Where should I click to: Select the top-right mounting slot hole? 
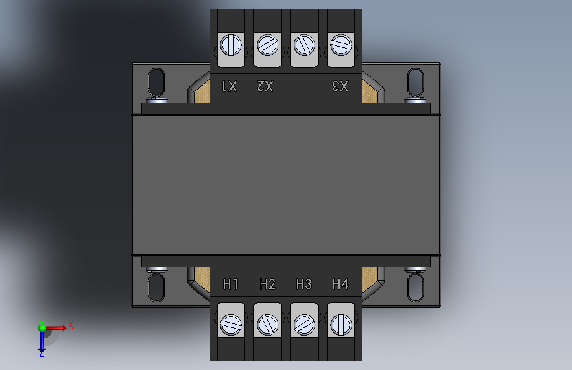[415, 83]
